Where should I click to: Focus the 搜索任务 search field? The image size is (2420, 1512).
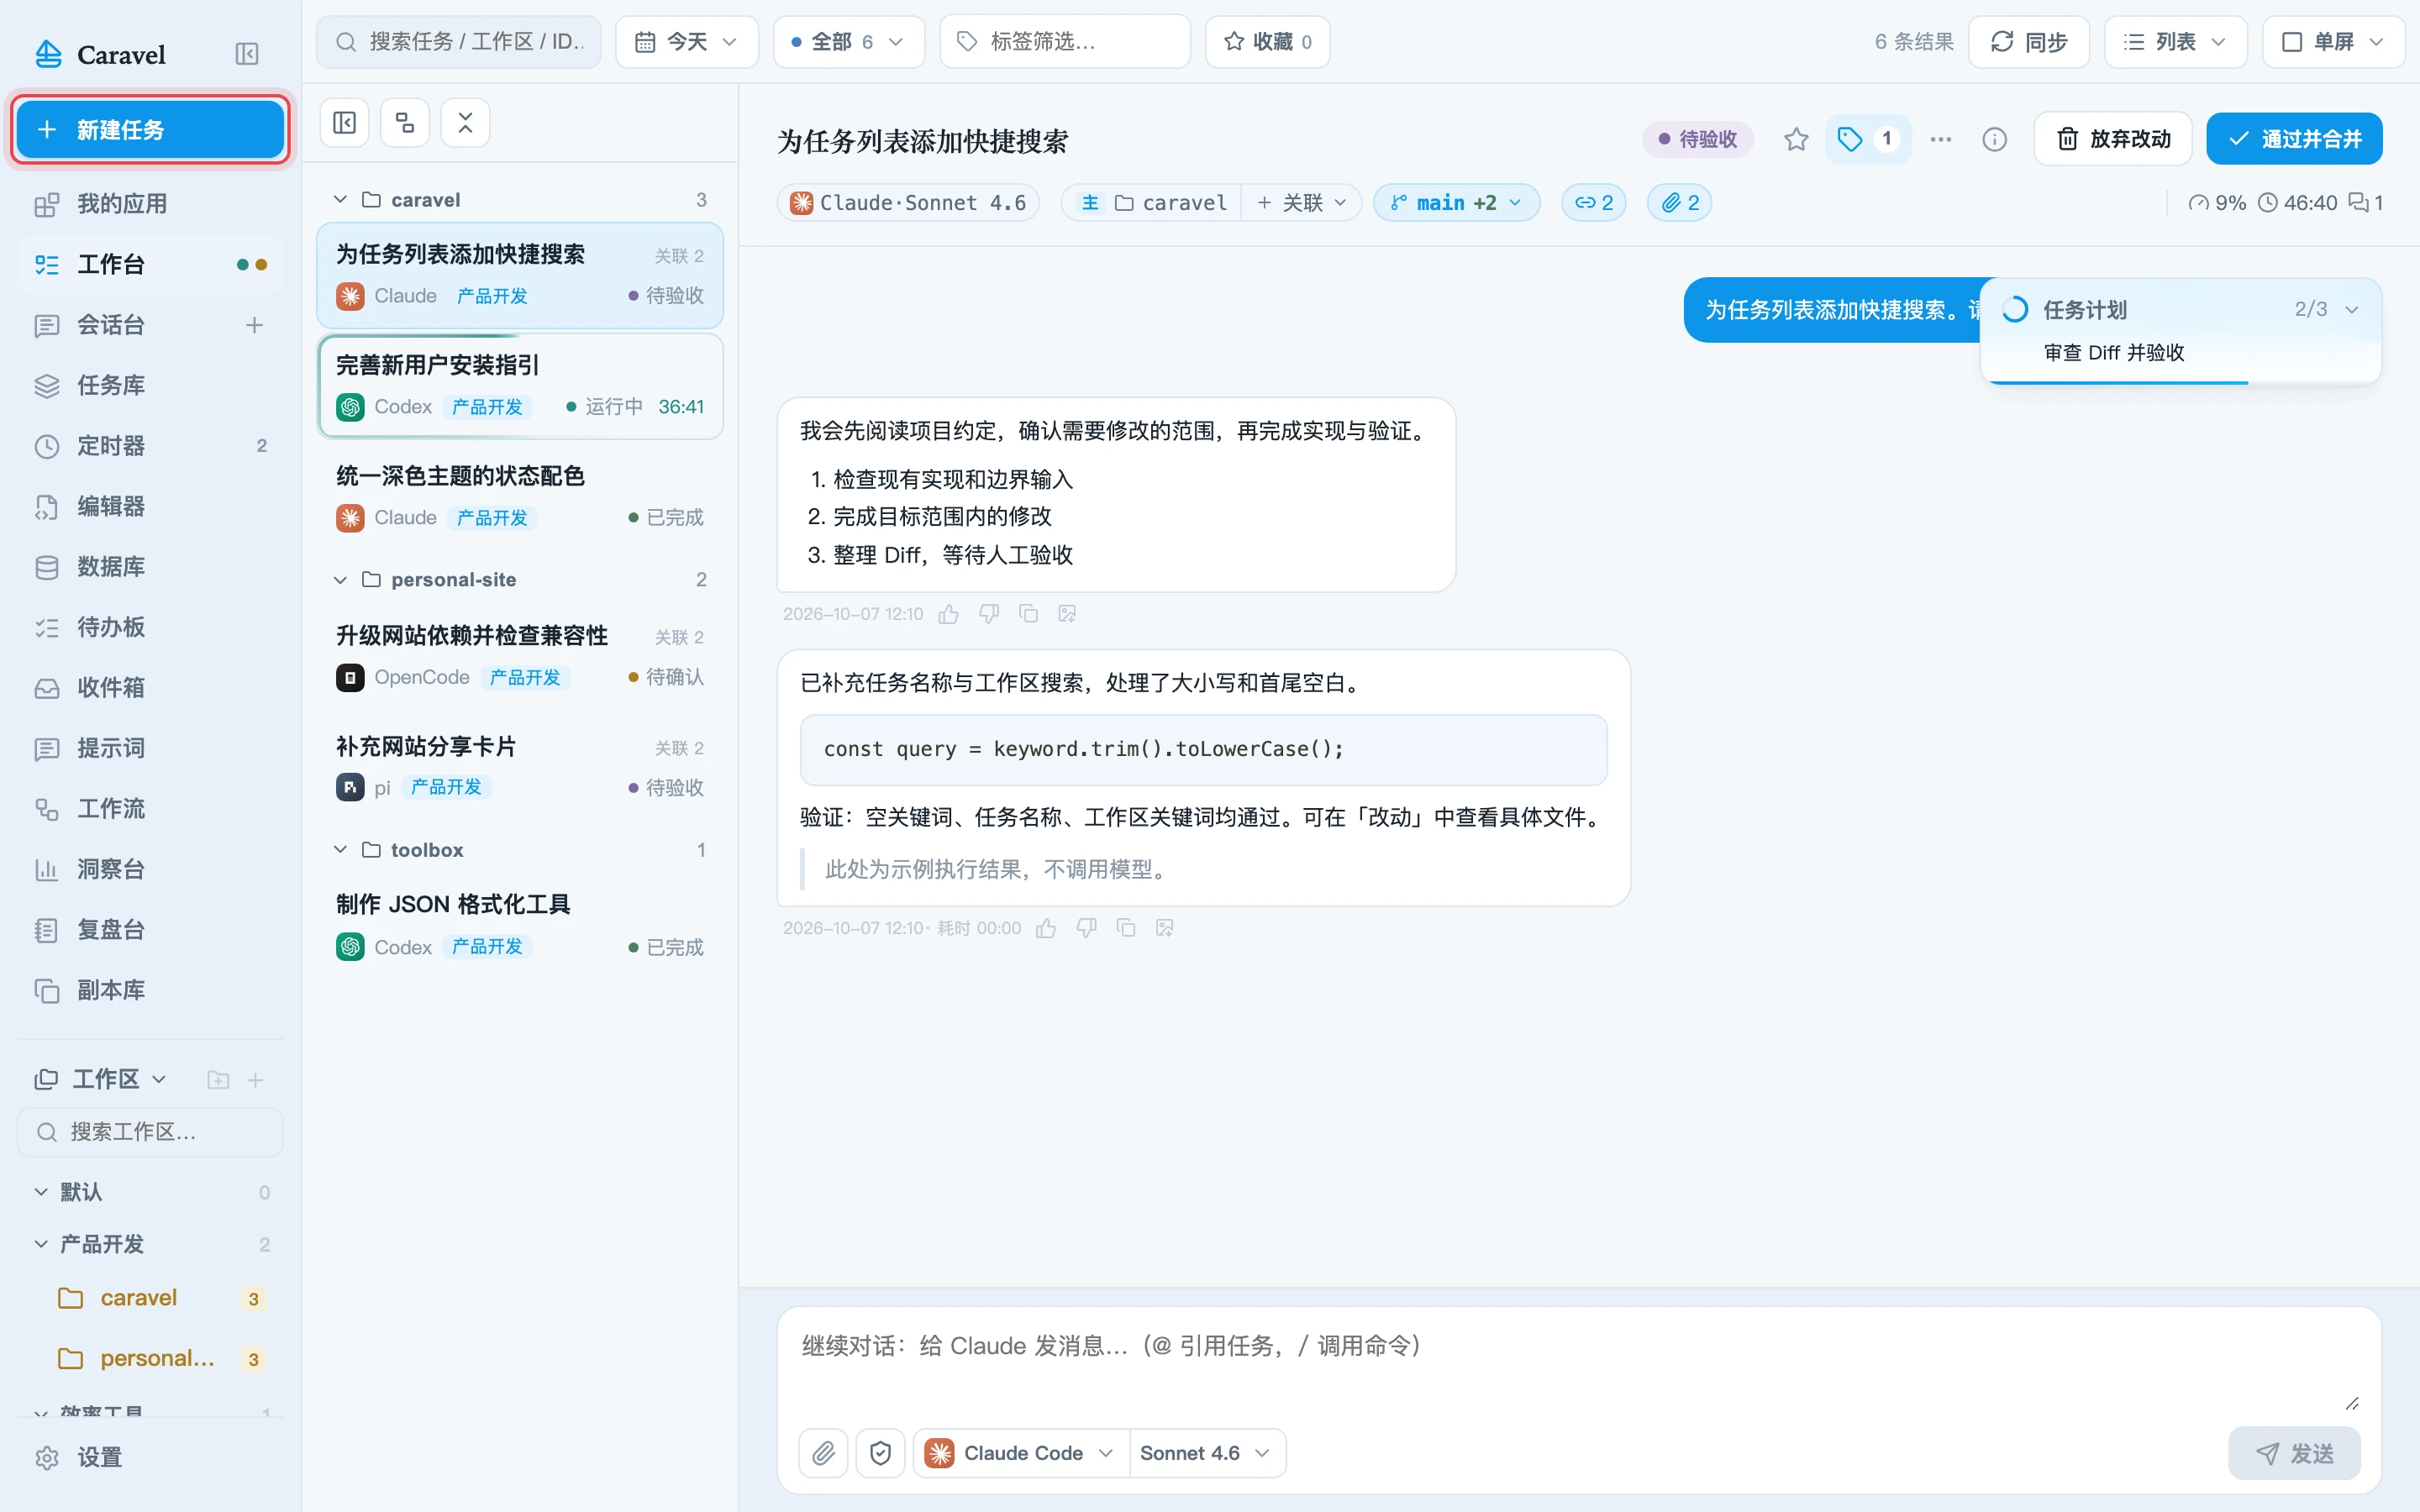[459, 42]
